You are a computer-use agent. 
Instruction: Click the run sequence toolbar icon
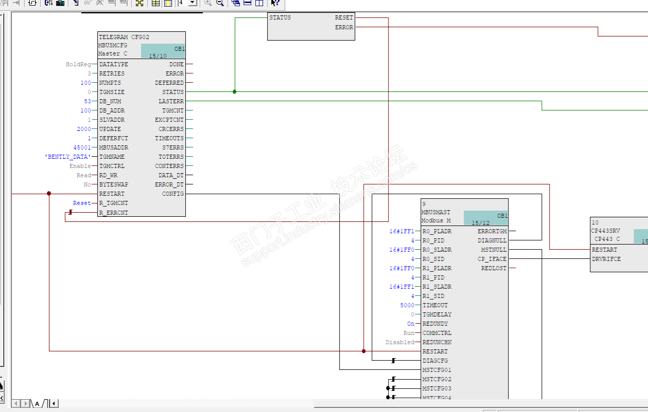click(32, 3)
